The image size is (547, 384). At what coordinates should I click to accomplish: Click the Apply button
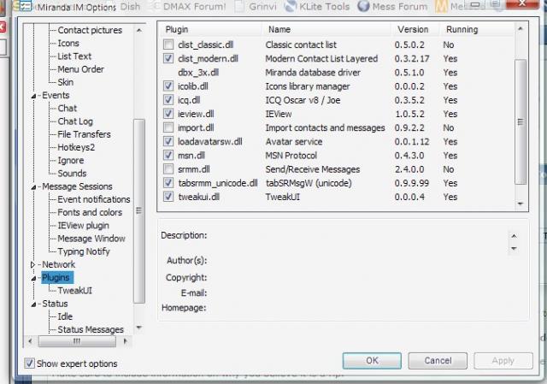(x=503, y=360)
